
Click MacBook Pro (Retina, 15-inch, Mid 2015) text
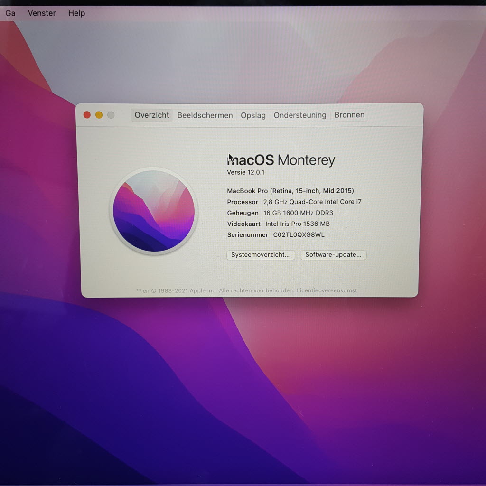[x=290, y=191]
